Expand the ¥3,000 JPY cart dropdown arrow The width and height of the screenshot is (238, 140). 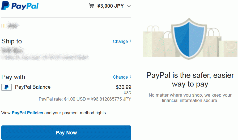[x=129, y=6]
